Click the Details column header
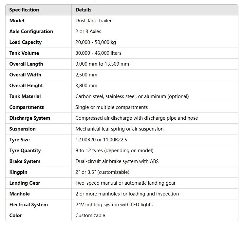The width and height of the screenshot is (244, 225). point(84,10)
